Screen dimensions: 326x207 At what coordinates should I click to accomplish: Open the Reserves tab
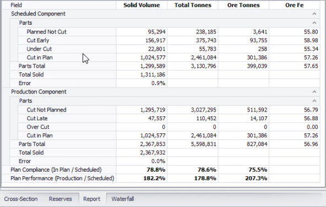point(60,199)
